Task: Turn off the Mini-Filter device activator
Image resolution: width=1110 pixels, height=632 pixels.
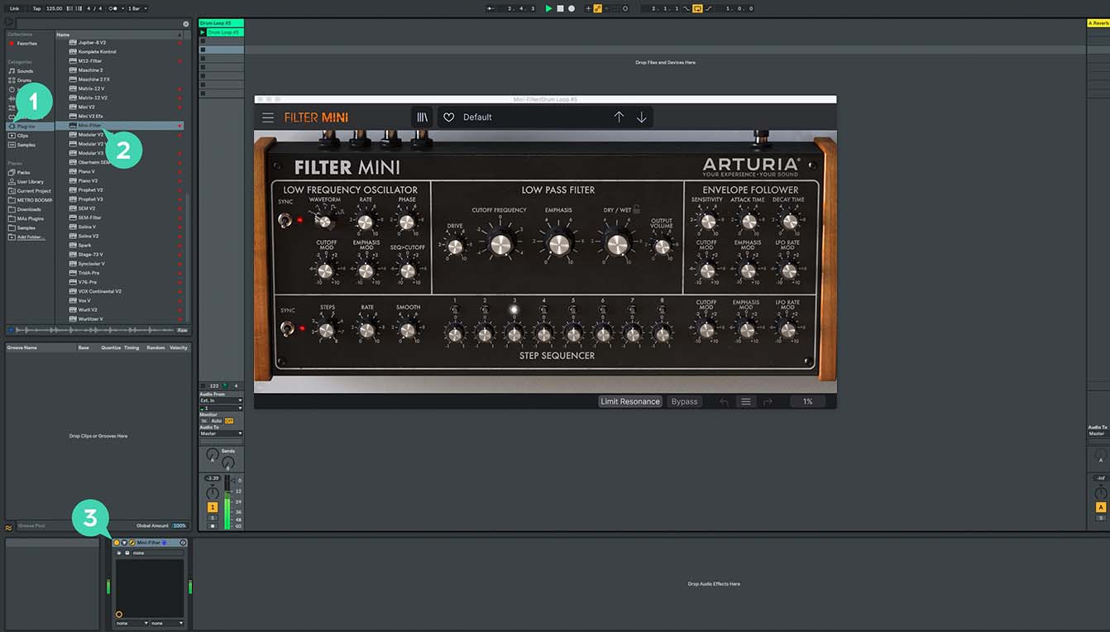Action: [x=117, y=543]
